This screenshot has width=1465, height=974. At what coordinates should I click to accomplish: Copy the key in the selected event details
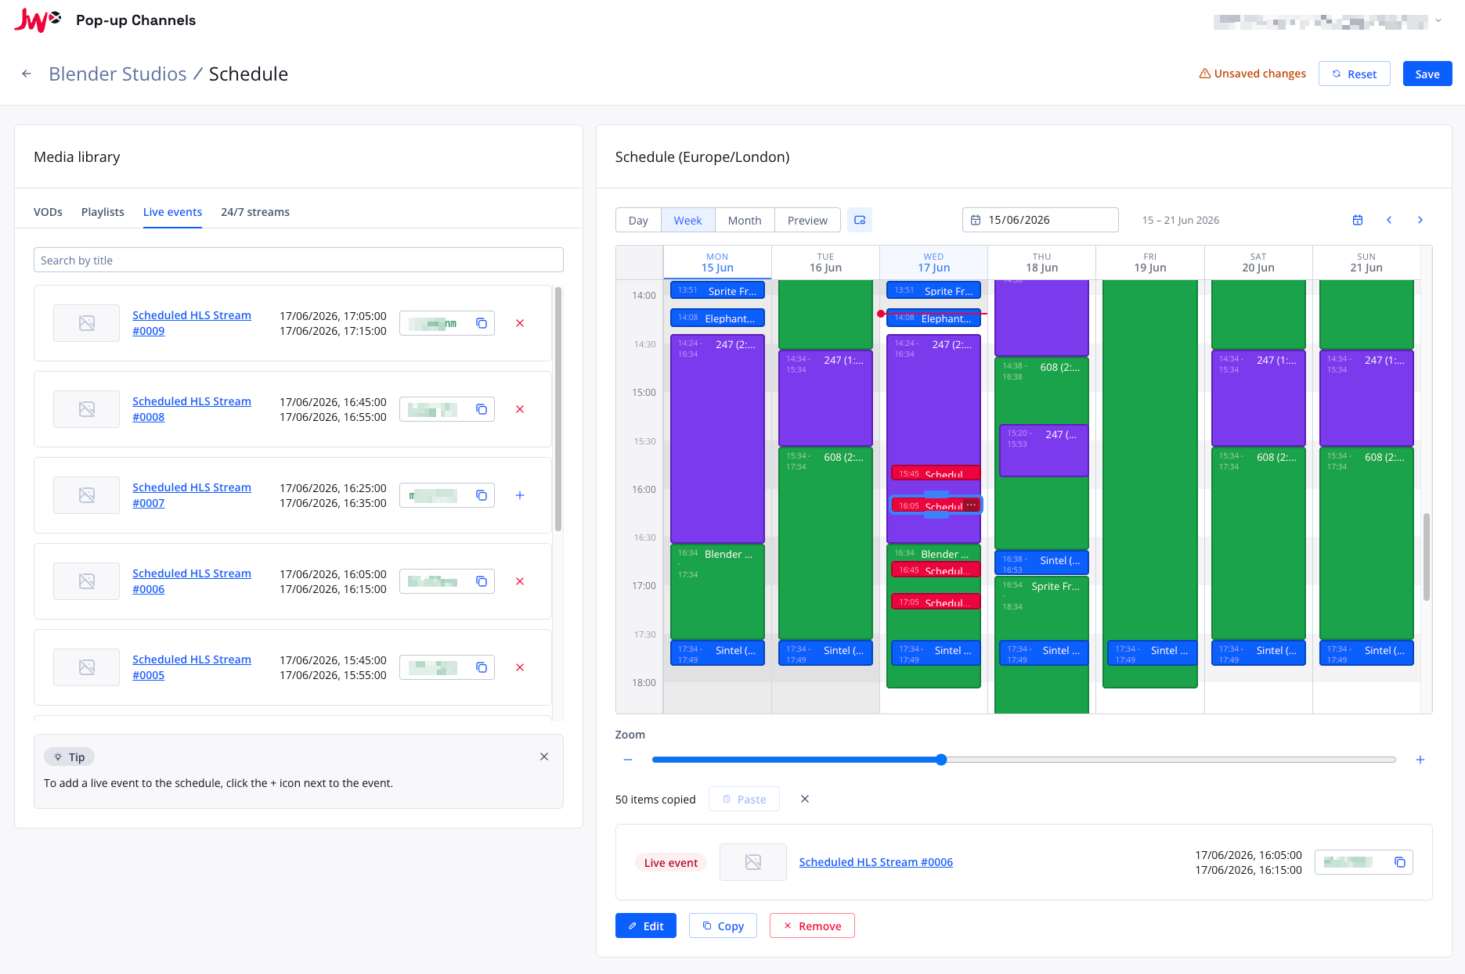tap(1400, 862)
